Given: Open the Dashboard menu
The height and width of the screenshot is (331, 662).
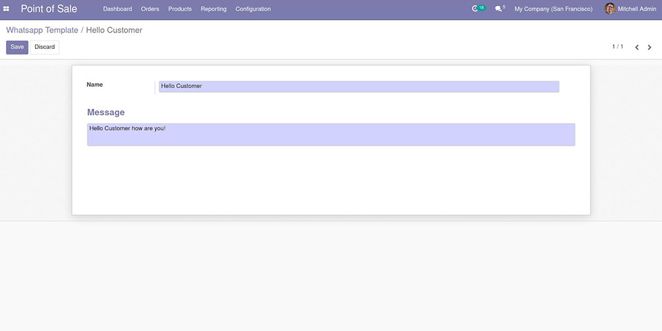Looking at the screenshot, I should [117, 9].
